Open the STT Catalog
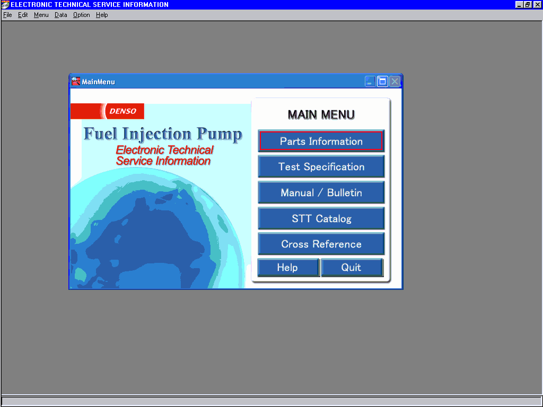 (x=321, y=218)
